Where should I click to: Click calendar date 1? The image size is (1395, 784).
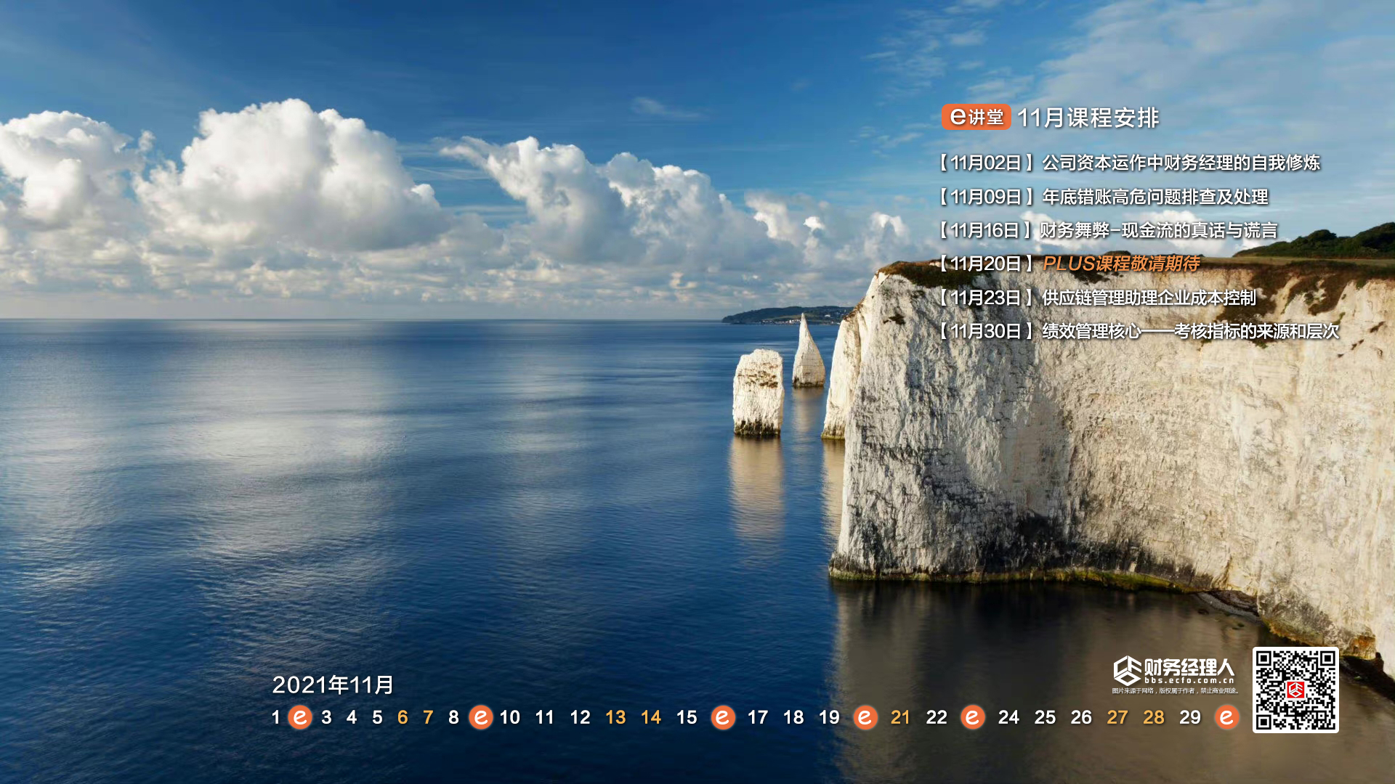(275, 717)
